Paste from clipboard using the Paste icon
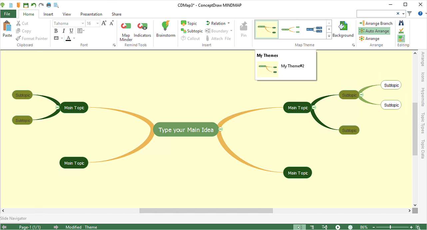427x230 pixels. point(7,26)
